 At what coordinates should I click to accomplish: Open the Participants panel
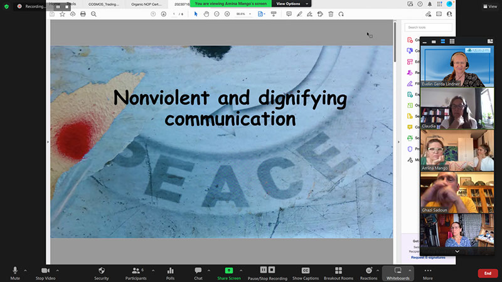(136, 273)
